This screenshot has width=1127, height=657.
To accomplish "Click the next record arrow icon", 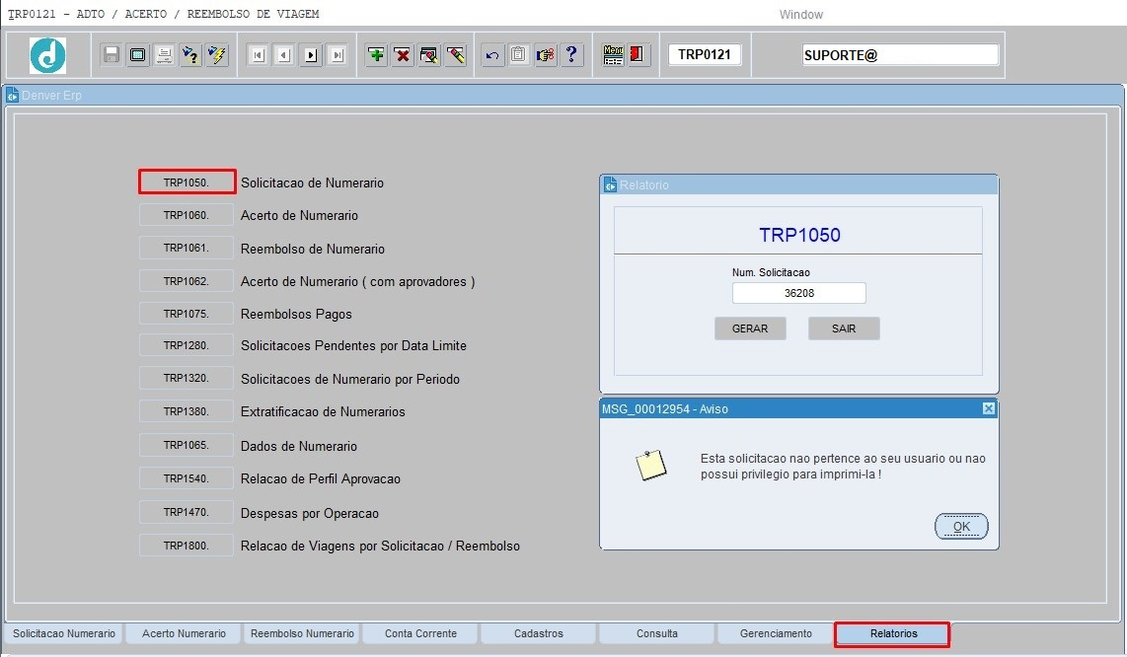I will pyautogui.click(x=309, y=55).
